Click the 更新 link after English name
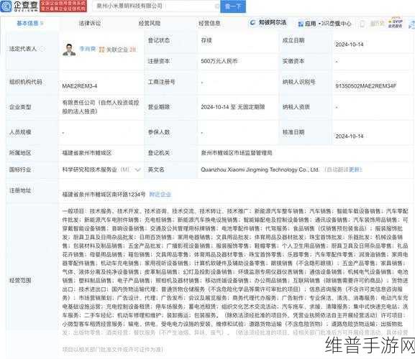 point(355,169)
